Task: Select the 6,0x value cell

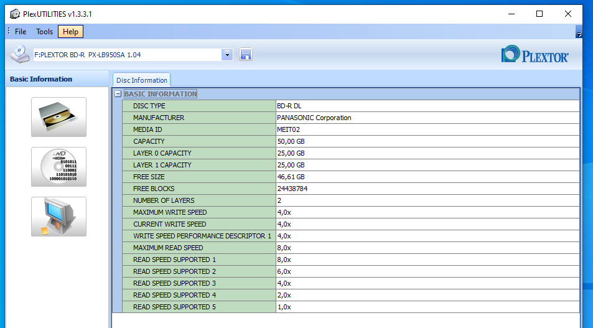Action: coord(427,271)
